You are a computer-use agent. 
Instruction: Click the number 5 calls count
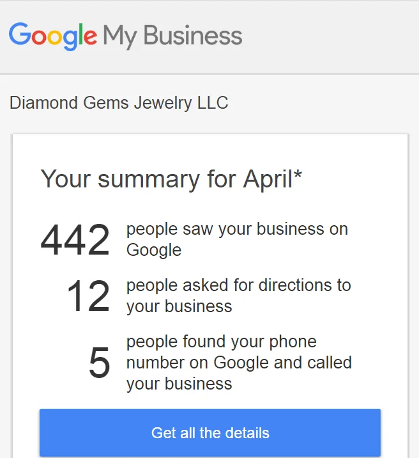[x=100, y=363]
